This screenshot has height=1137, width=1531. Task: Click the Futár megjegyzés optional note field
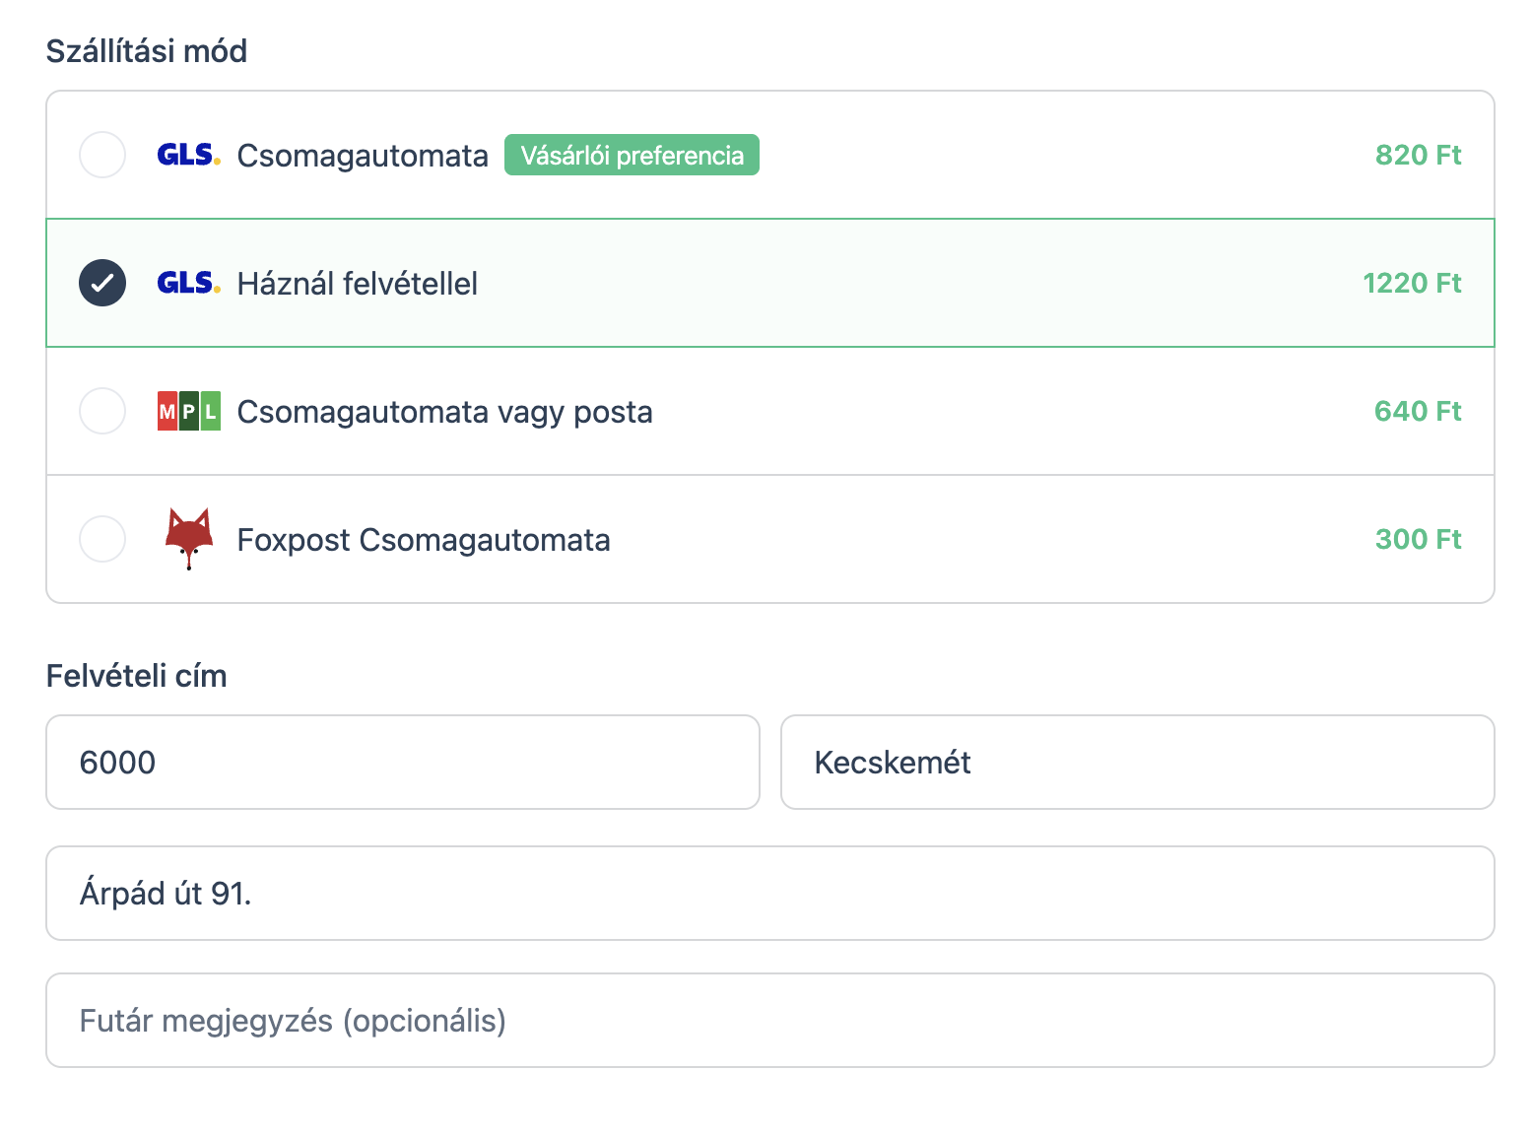click(x=770, y=1021)
